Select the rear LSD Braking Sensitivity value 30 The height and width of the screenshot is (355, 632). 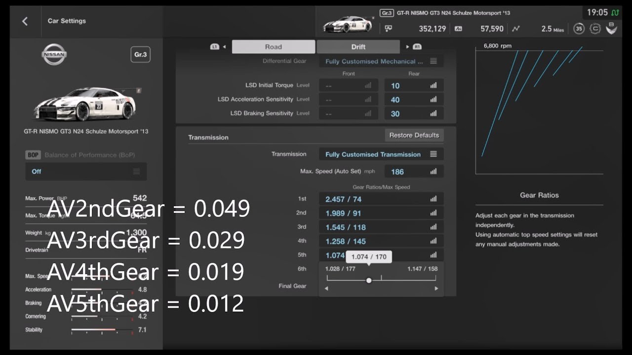(x=414, y=113)
